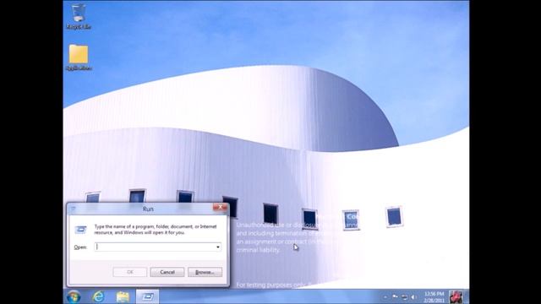Focus the Open text field in Run
Screen dimensions: 541x304
[x=158, y=247]
